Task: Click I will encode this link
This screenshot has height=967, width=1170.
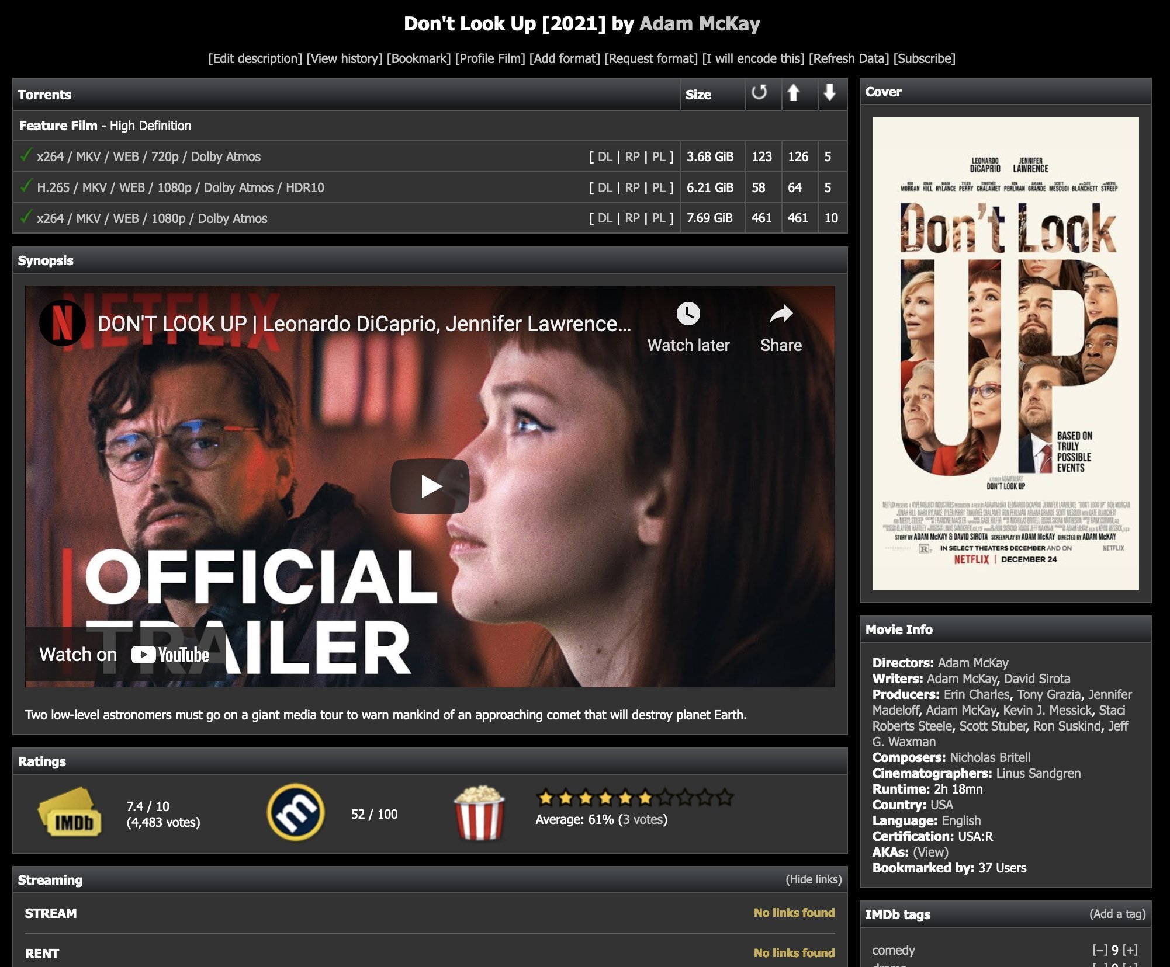Action: click(753, 58)
